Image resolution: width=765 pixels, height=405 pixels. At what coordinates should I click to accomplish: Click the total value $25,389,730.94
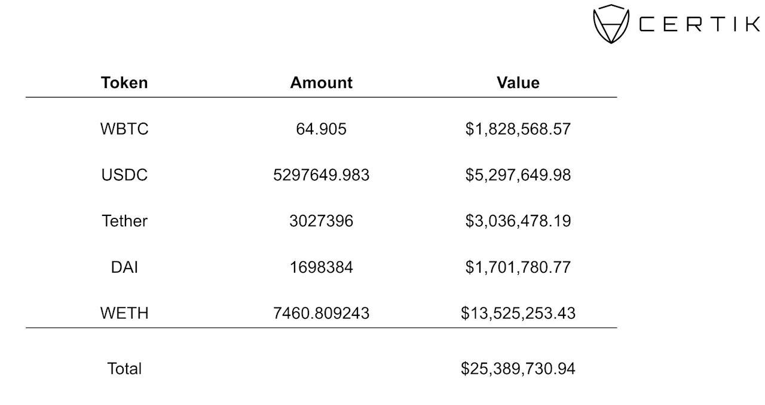pyautogui.click(x=518, y=368)
